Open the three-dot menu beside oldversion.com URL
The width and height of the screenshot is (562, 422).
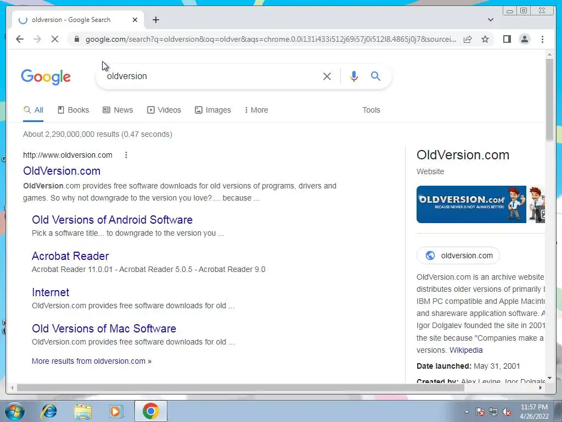pos(126,155)
